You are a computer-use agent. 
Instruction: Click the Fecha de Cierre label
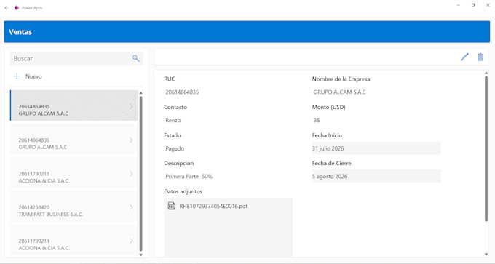tap(331, 163)
